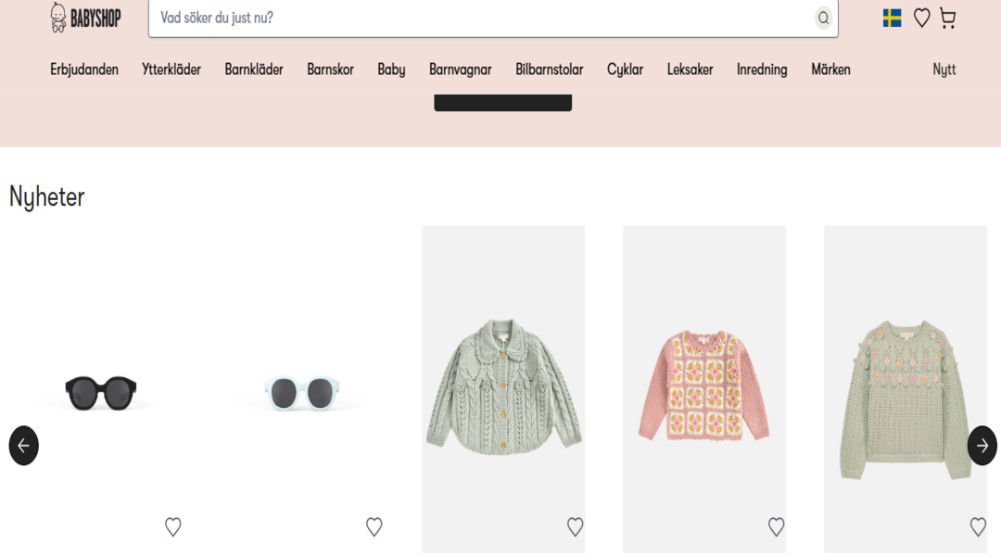Favorite the light blue sunglasses
Screen dimensions: 1001x556
[374, 526]
